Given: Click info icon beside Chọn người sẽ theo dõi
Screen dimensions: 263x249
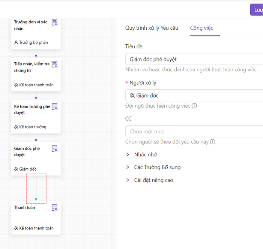Looking at the screenshot, I should pyautogui.click(x=213, y=142).
